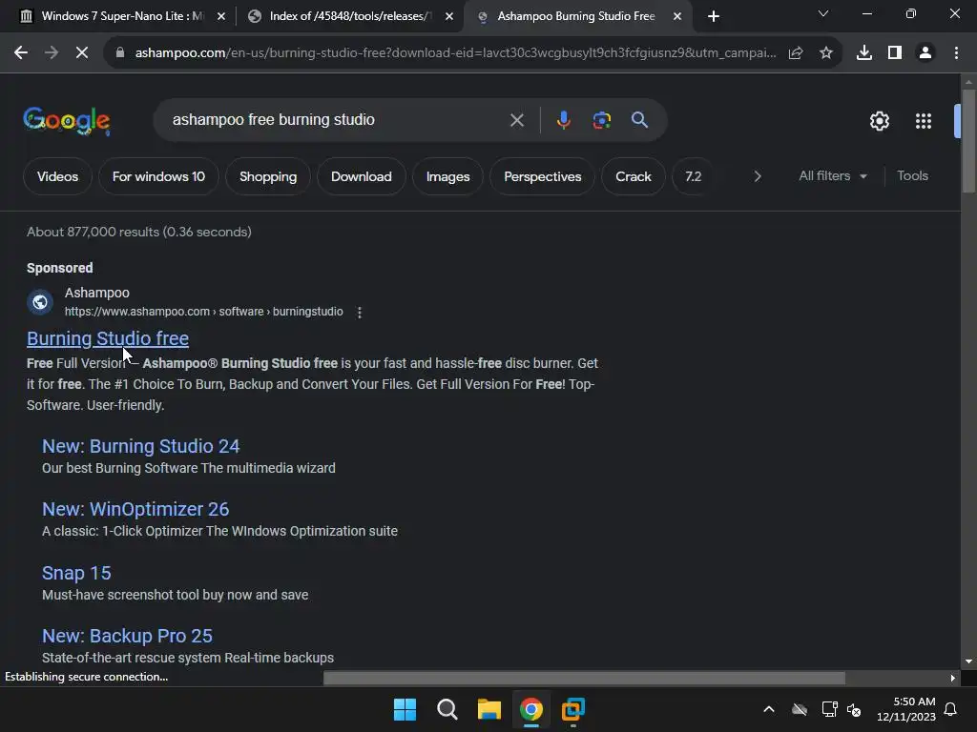Open the clock showing 5:50 AM
Viewport: 977px width, 732px height.
(906, 709)
